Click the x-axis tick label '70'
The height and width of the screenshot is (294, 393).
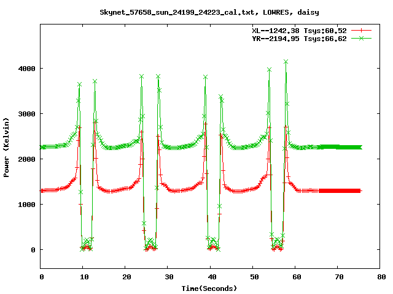[339, 277]
